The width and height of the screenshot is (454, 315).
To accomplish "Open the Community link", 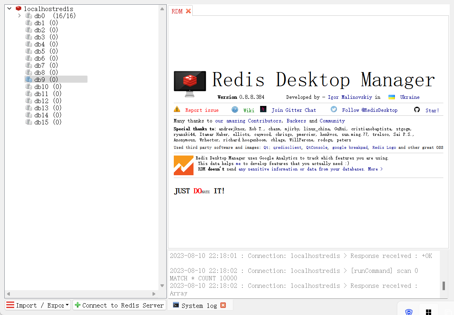I will (332, 121).
